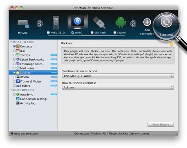The image size is (187, 148).
Task: Click the Expert badge on Folders row
Action: coord(54,86)
